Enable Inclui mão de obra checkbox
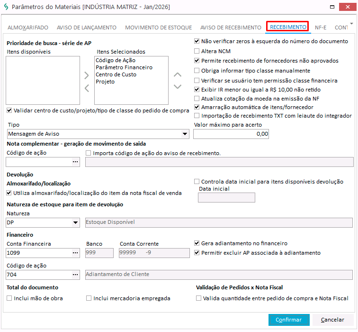 (9, 298)
